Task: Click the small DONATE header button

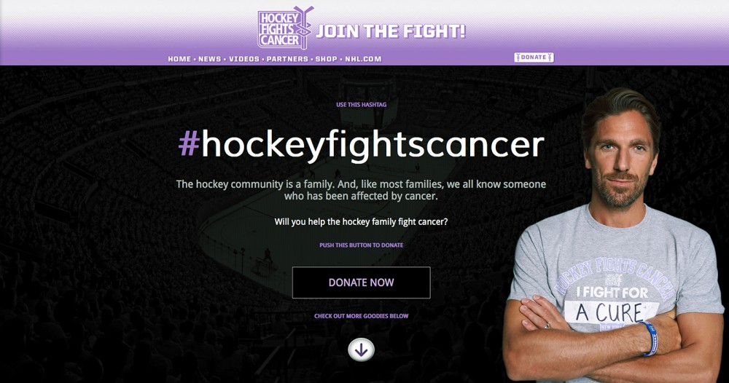Action: pyautogui.click(x=534, y=57)
